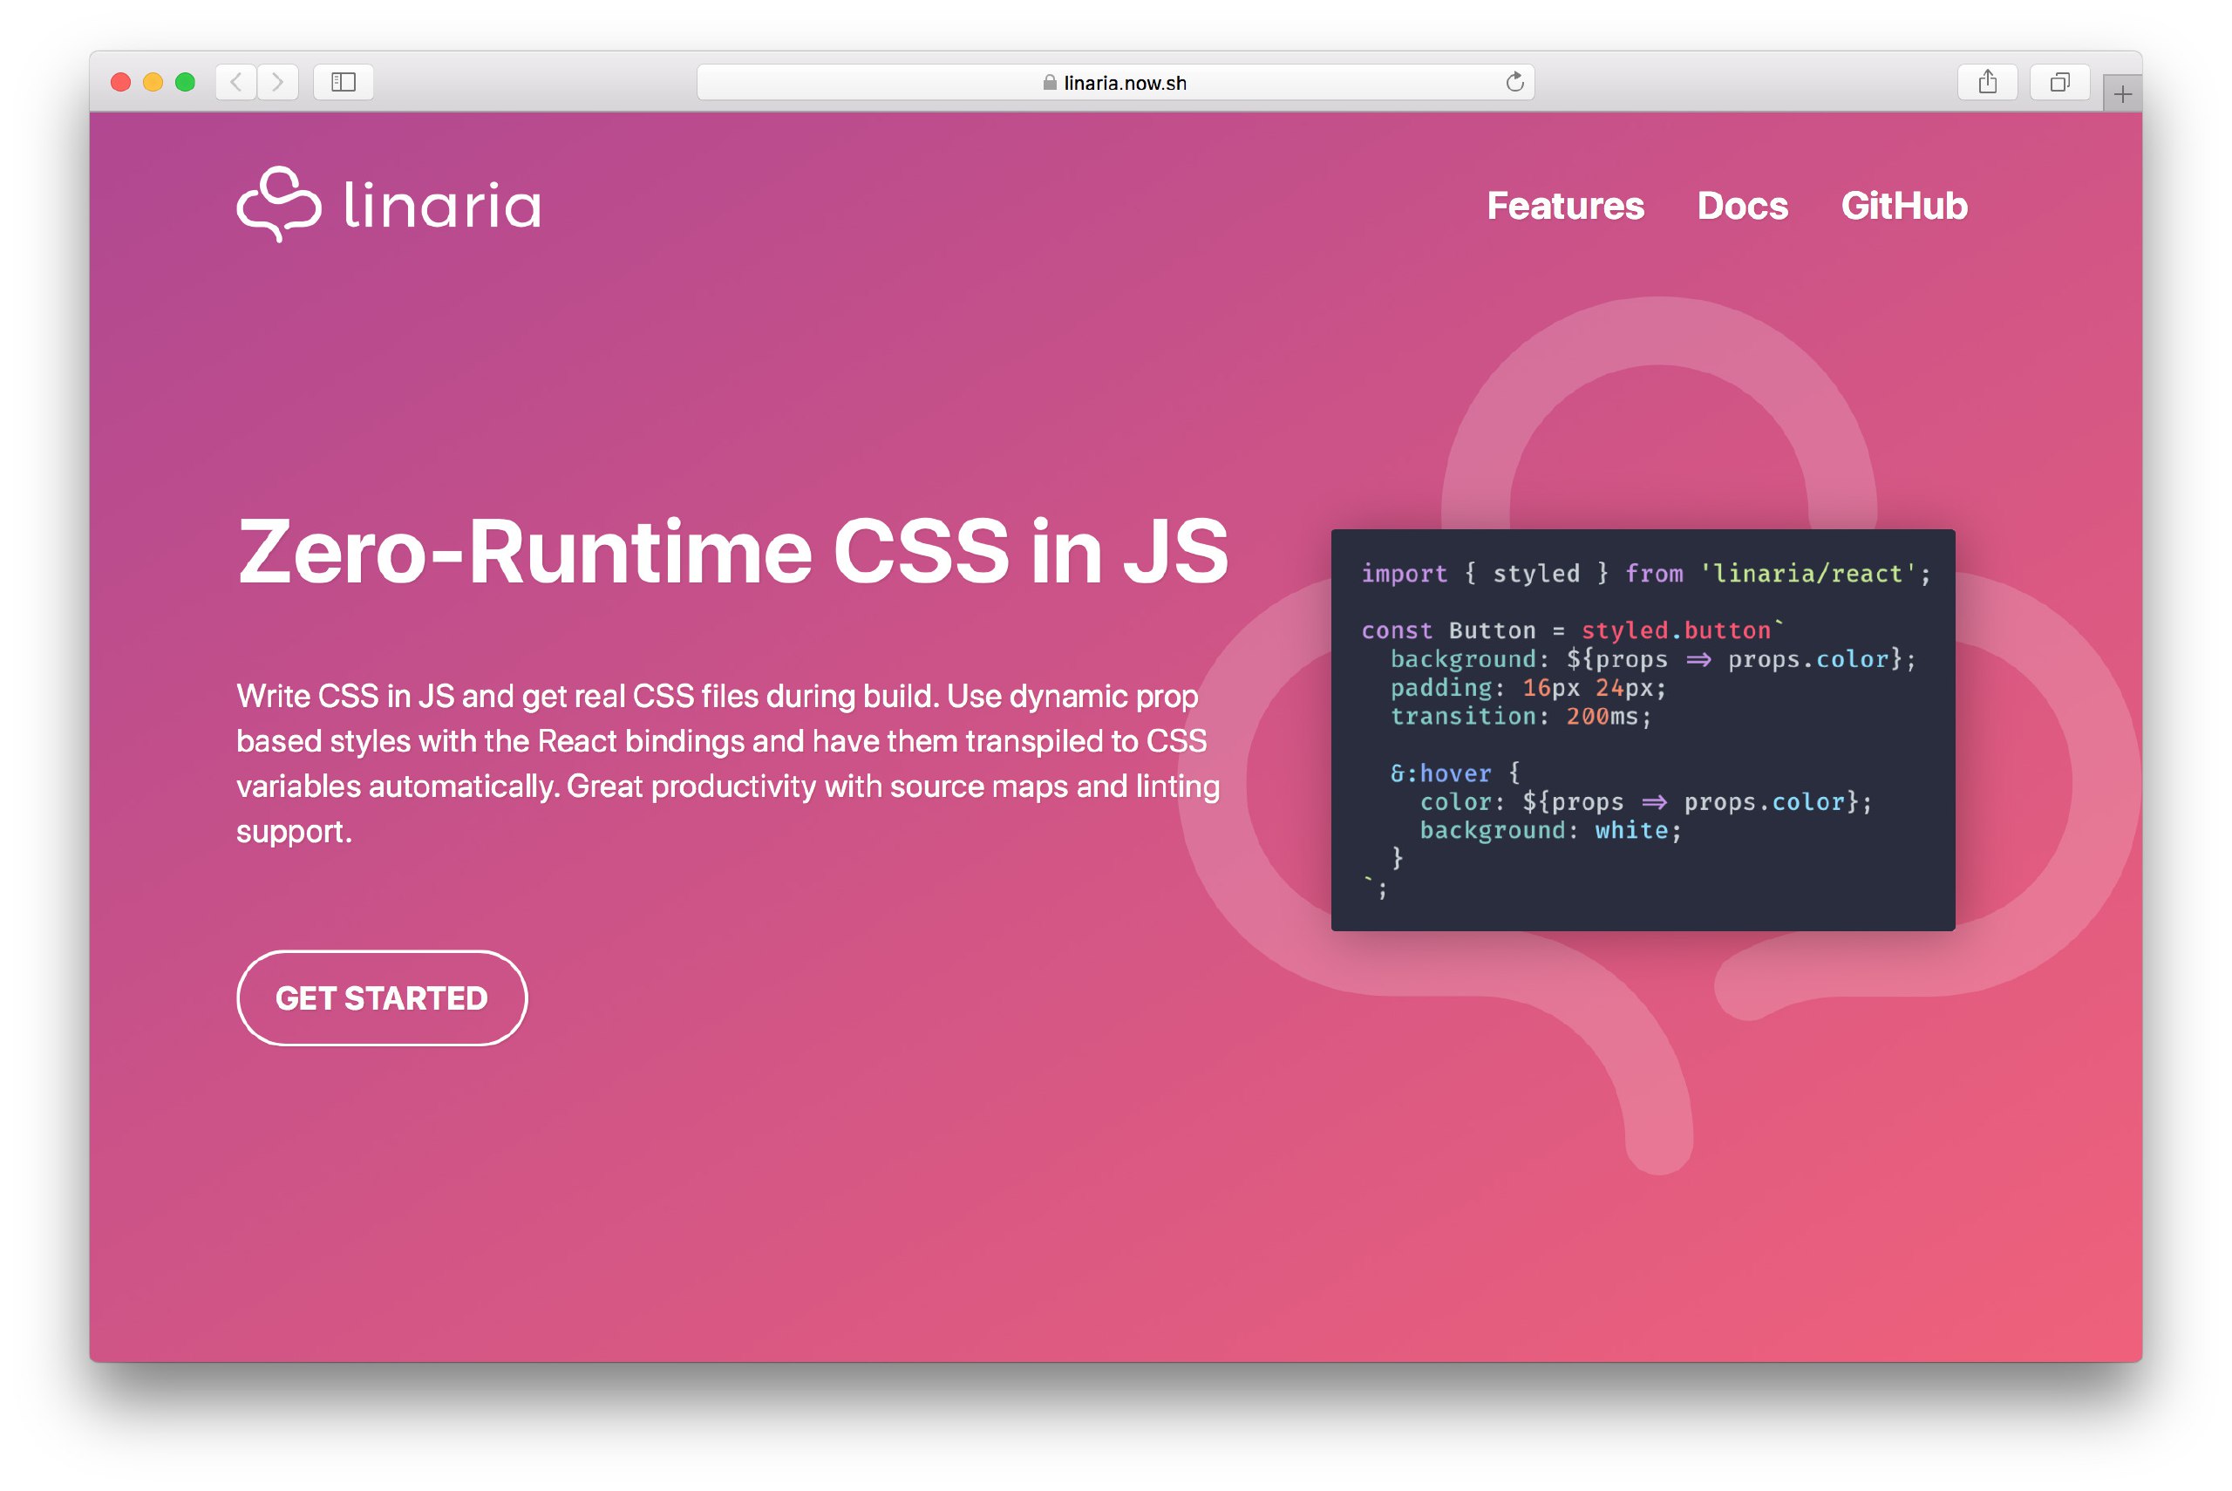
Task: Click the &:hover code line
Action: coord(1454,773)
